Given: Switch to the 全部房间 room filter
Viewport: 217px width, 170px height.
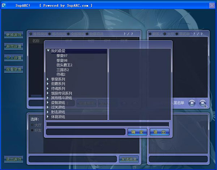Looking at the screenshot, I should (x=68, y=34).
